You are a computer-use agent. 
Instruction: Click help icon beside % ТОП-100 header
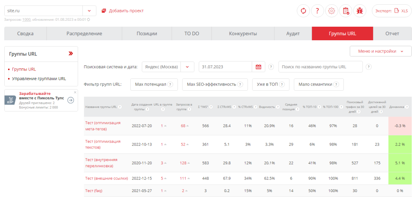click(341, 107)
